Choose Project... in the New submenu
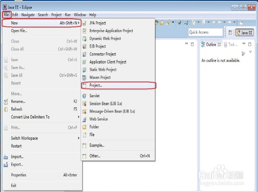Screen dimensions: 258x192 pyautogui.click(x=118, y=85)
